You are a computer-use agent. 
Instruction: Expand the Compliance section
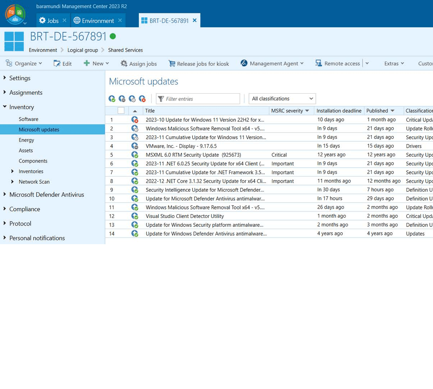click(5, 209)
